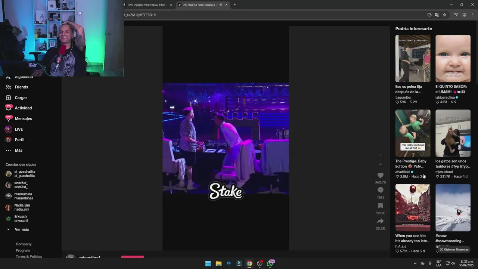The image size is (478, 269).
Task: Bookmark the video to favorites
Action: (380, 206)
